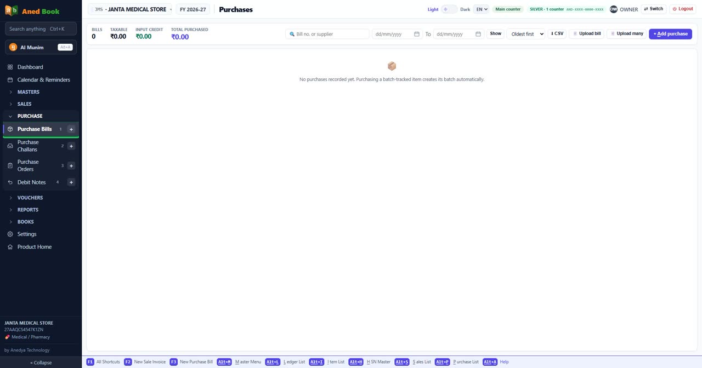
Task: Open the Al Munim assistant
Action: pyautogui.click(x=41, y=47)
